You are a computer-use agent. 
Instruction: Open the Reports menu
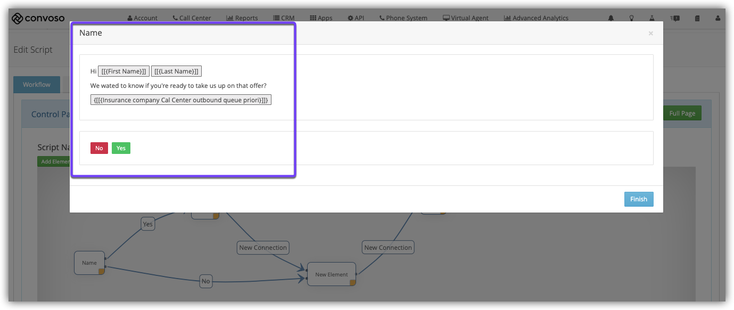pos(242,18)
